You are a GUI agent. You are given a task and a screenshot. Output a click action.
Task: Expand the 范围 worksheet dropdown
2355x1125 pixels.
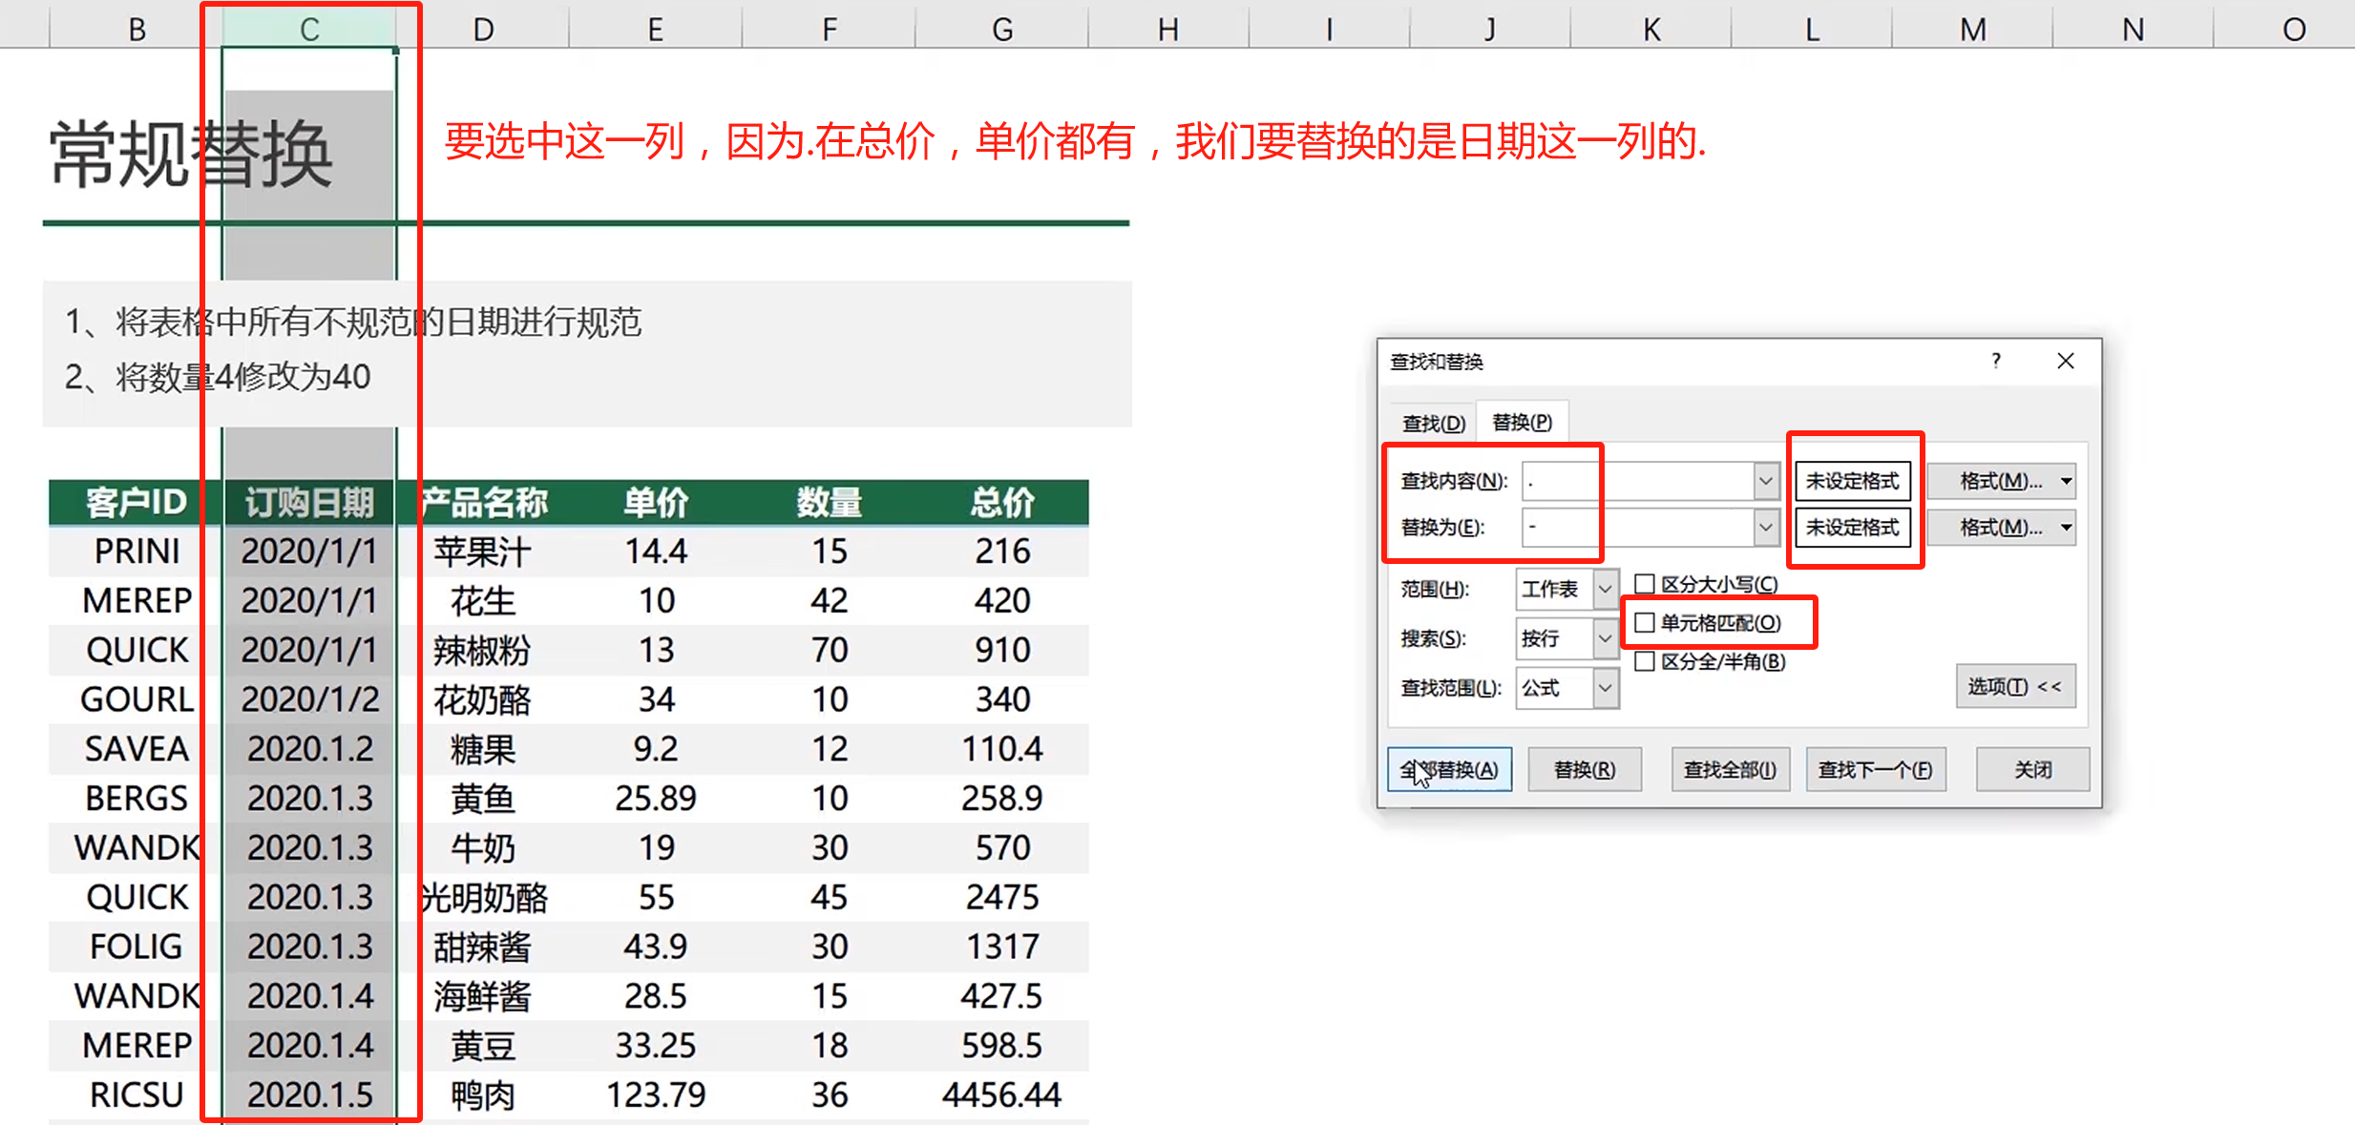click(x=1606, y=589)
